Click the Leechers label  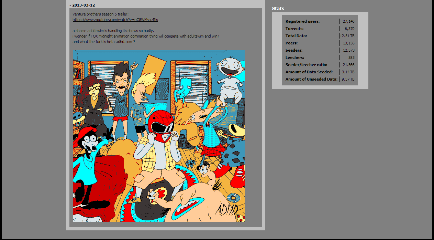pyautogui.click(x=295, y=58)
